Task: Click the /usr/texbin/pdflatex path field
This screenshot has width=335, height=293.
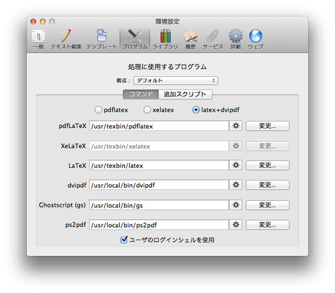Action: [159, 126]
